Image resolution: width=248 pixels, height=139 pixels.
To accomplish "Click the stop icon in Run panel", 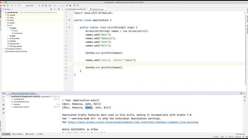I will point(3,100).
